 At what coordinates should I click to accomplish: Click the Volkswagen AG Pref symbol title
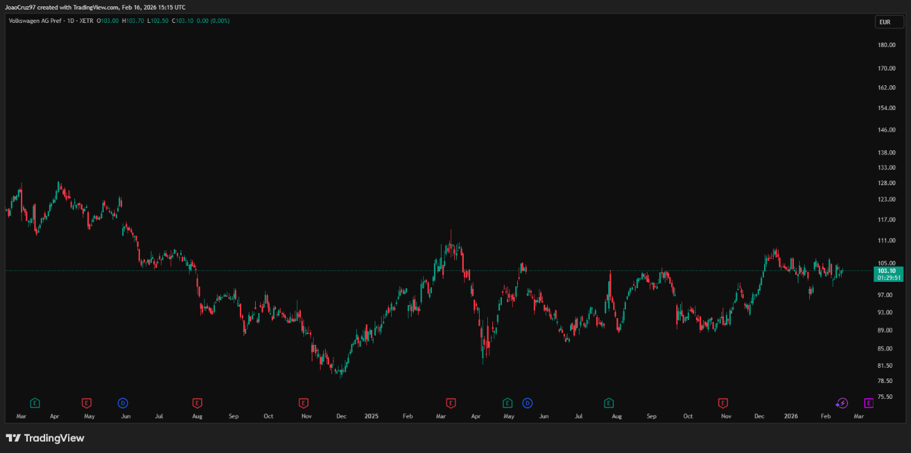tap(38, 21)
